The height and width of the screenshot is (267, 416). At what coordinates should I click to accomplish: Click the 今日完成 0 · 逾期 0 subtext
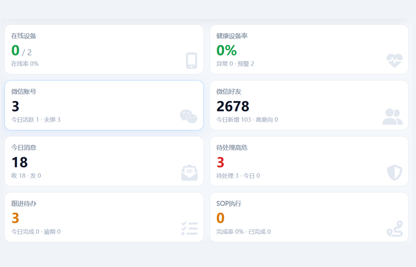point(36,231)
